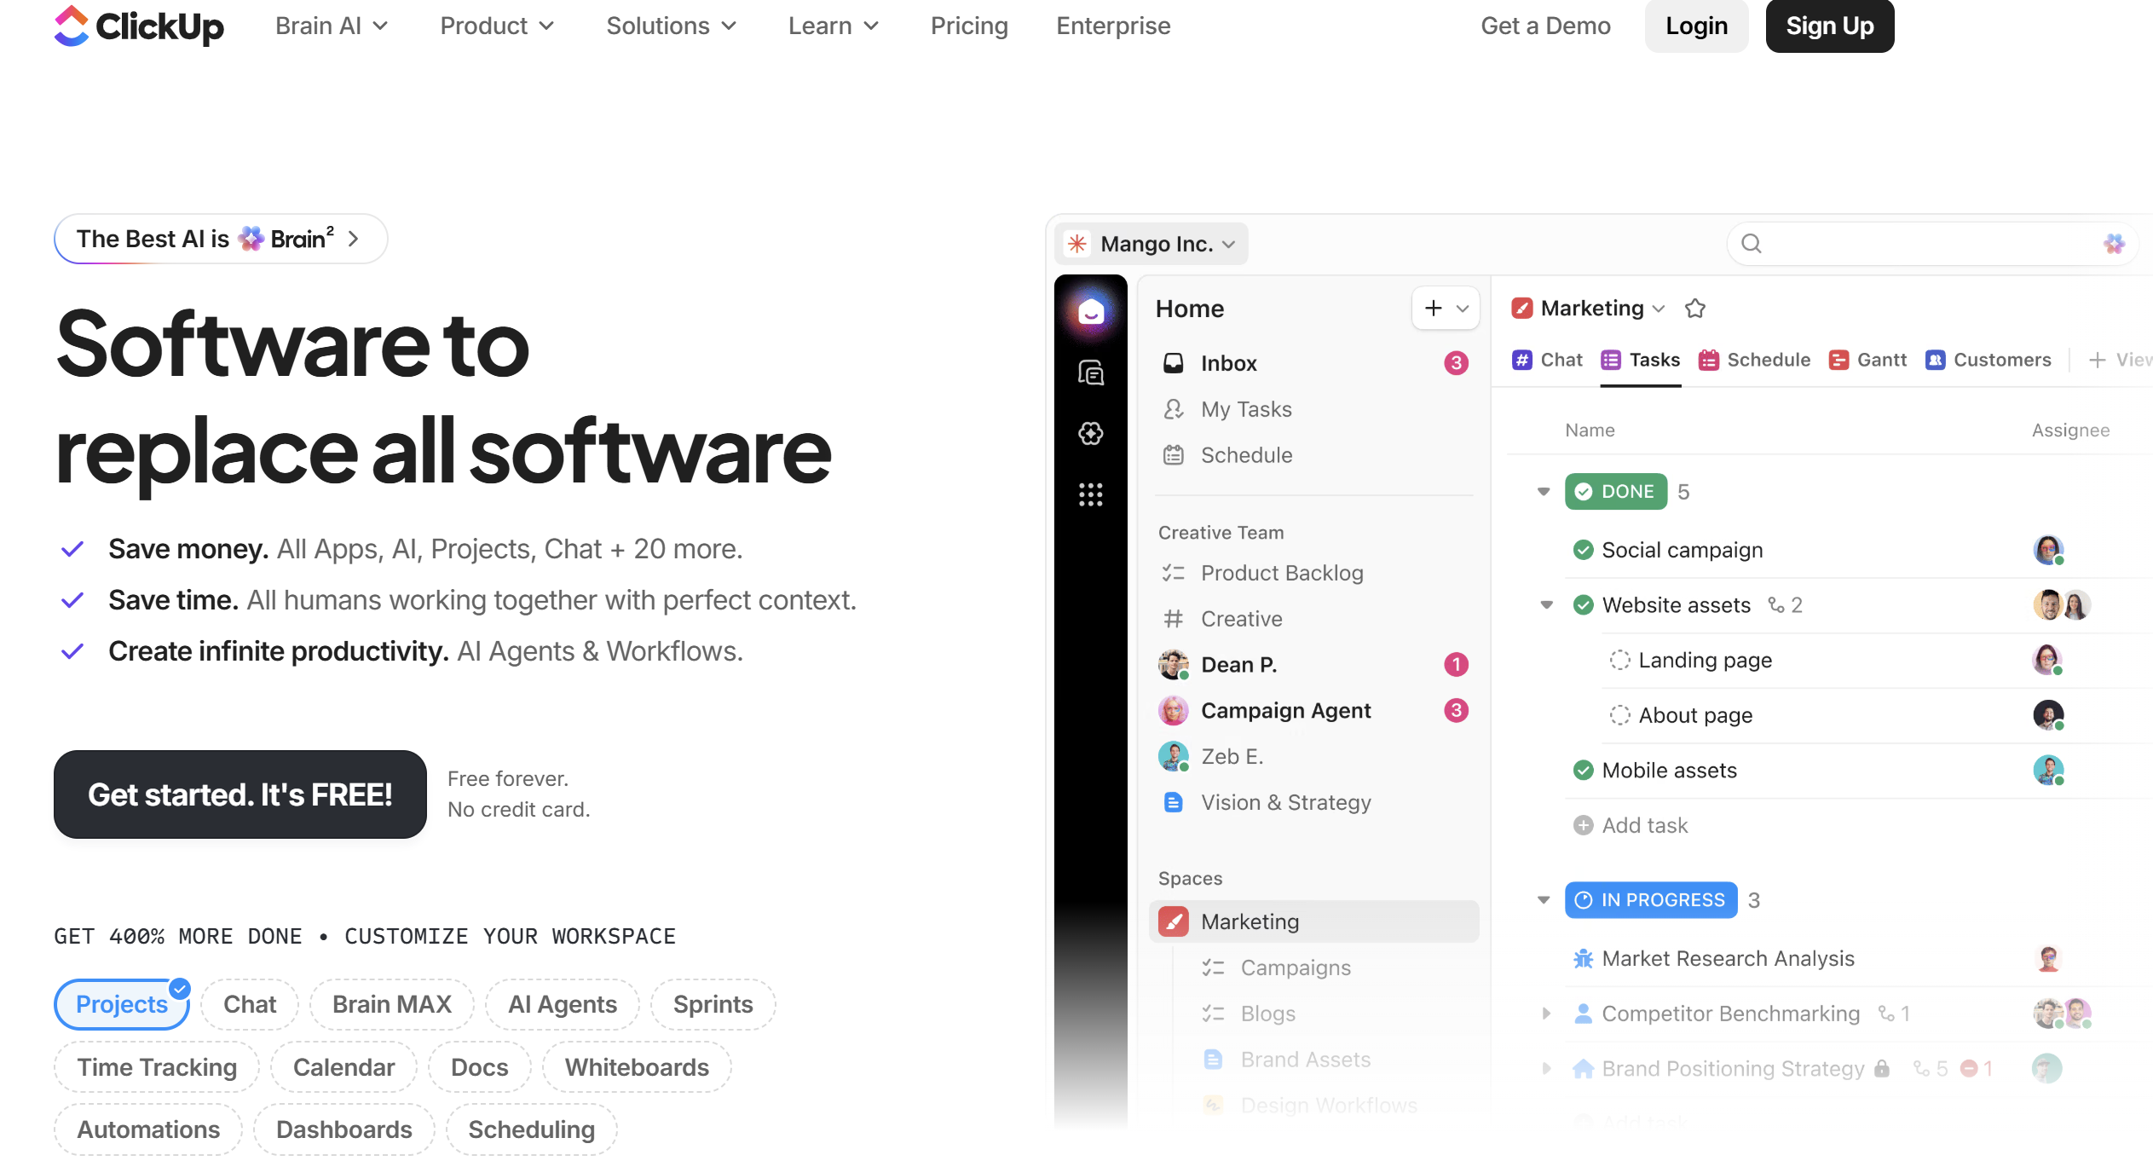Expand Competitor Benchmarking subtasks
Viewport: 2153px width, 1161px height.
coord(1547,1014)
